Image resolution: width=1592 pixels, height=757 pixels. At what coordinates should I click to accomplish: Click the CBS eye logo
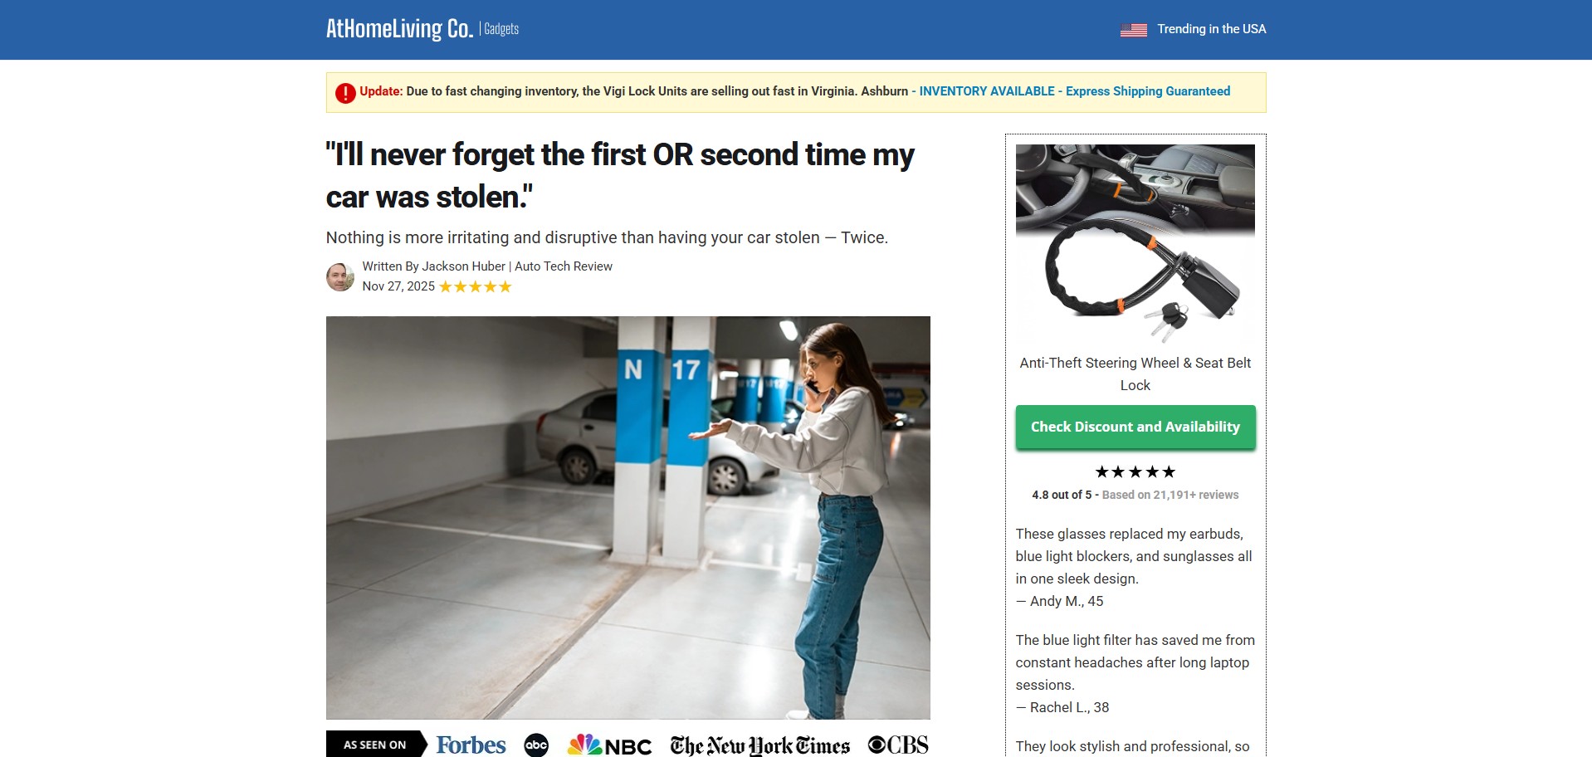coord(898,745)
